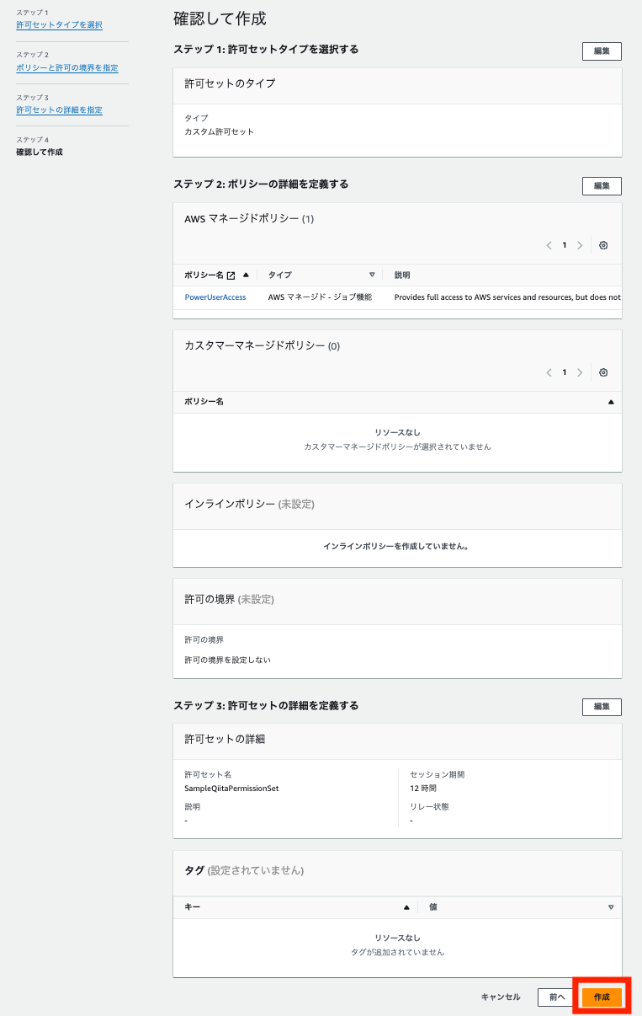This screenshot has width=642, height=1016.
Task: Click the タイプ column header
Action: coord(279,275)
